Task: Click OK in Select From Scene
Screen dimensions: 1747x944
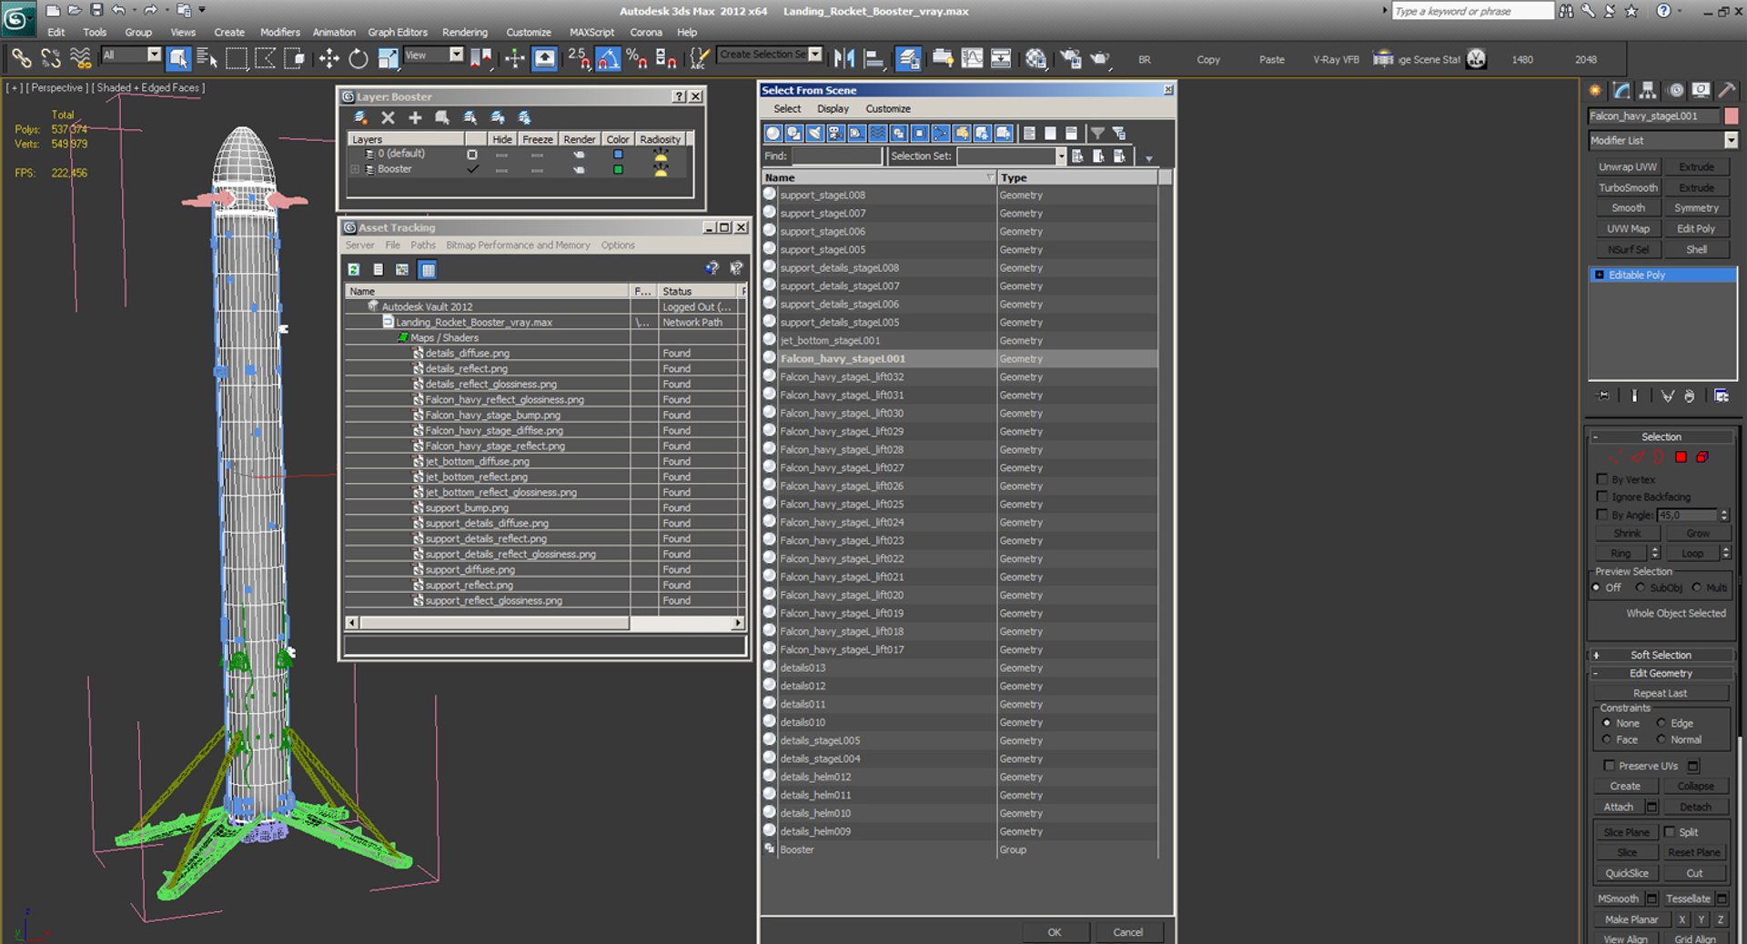Action: point(1055,932)
